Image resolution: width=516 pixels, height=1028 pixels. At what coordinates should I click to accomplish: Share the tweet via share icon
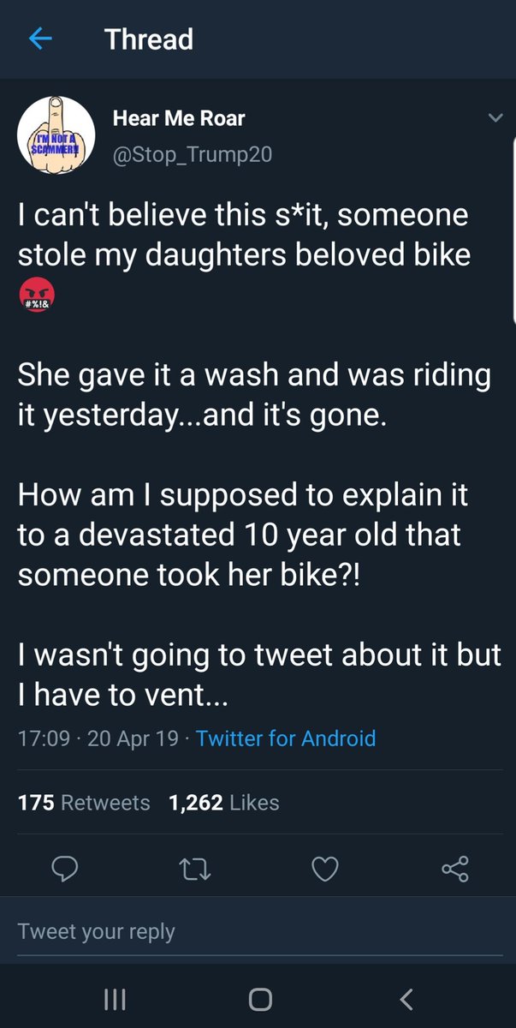[x=455, y=871]
